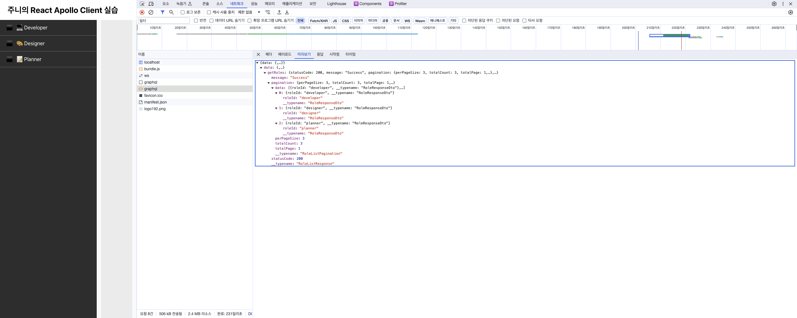Clear the network log
Image resolution: width=797 pixels, height=318 pixels.
[x=151, y=12]
